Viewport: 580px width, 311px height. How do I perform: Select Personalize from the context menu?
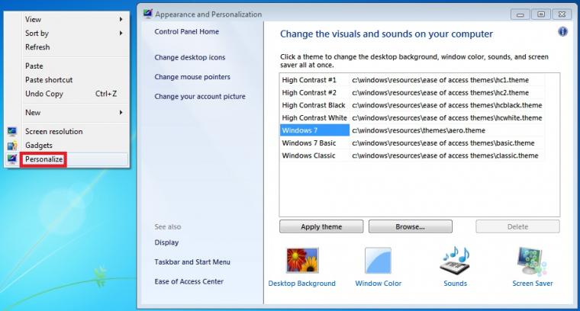(x=43, y=159)
